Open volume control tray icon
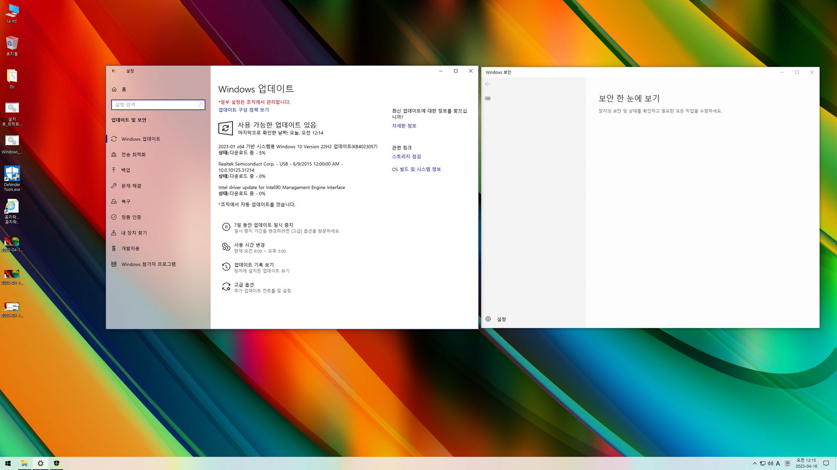Screen dimensions: 837x470 [770, 463]
